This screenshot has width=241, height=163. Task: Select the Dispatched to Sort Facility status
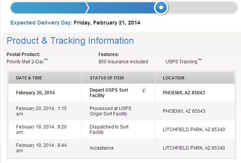[109, 130]
